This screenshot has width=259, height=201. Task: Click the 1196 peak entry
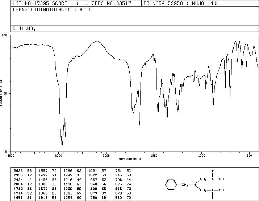point(72,184)
